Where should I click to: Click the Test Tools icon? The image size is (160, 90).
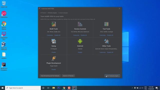(106, 24)
